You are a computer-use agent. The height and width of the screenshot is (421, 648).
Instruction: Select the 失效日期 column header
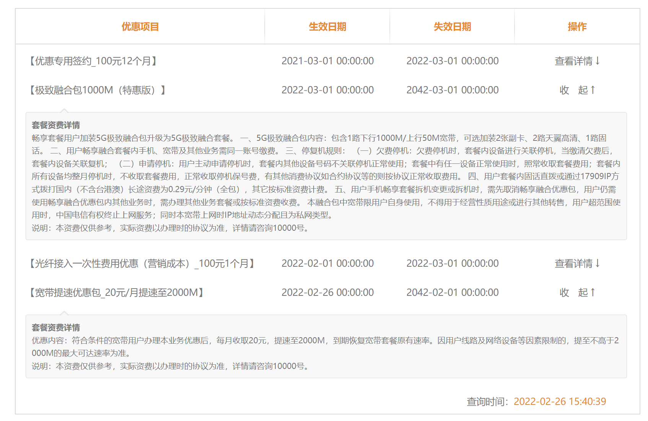pyautogui.click(x=452, y=27)
